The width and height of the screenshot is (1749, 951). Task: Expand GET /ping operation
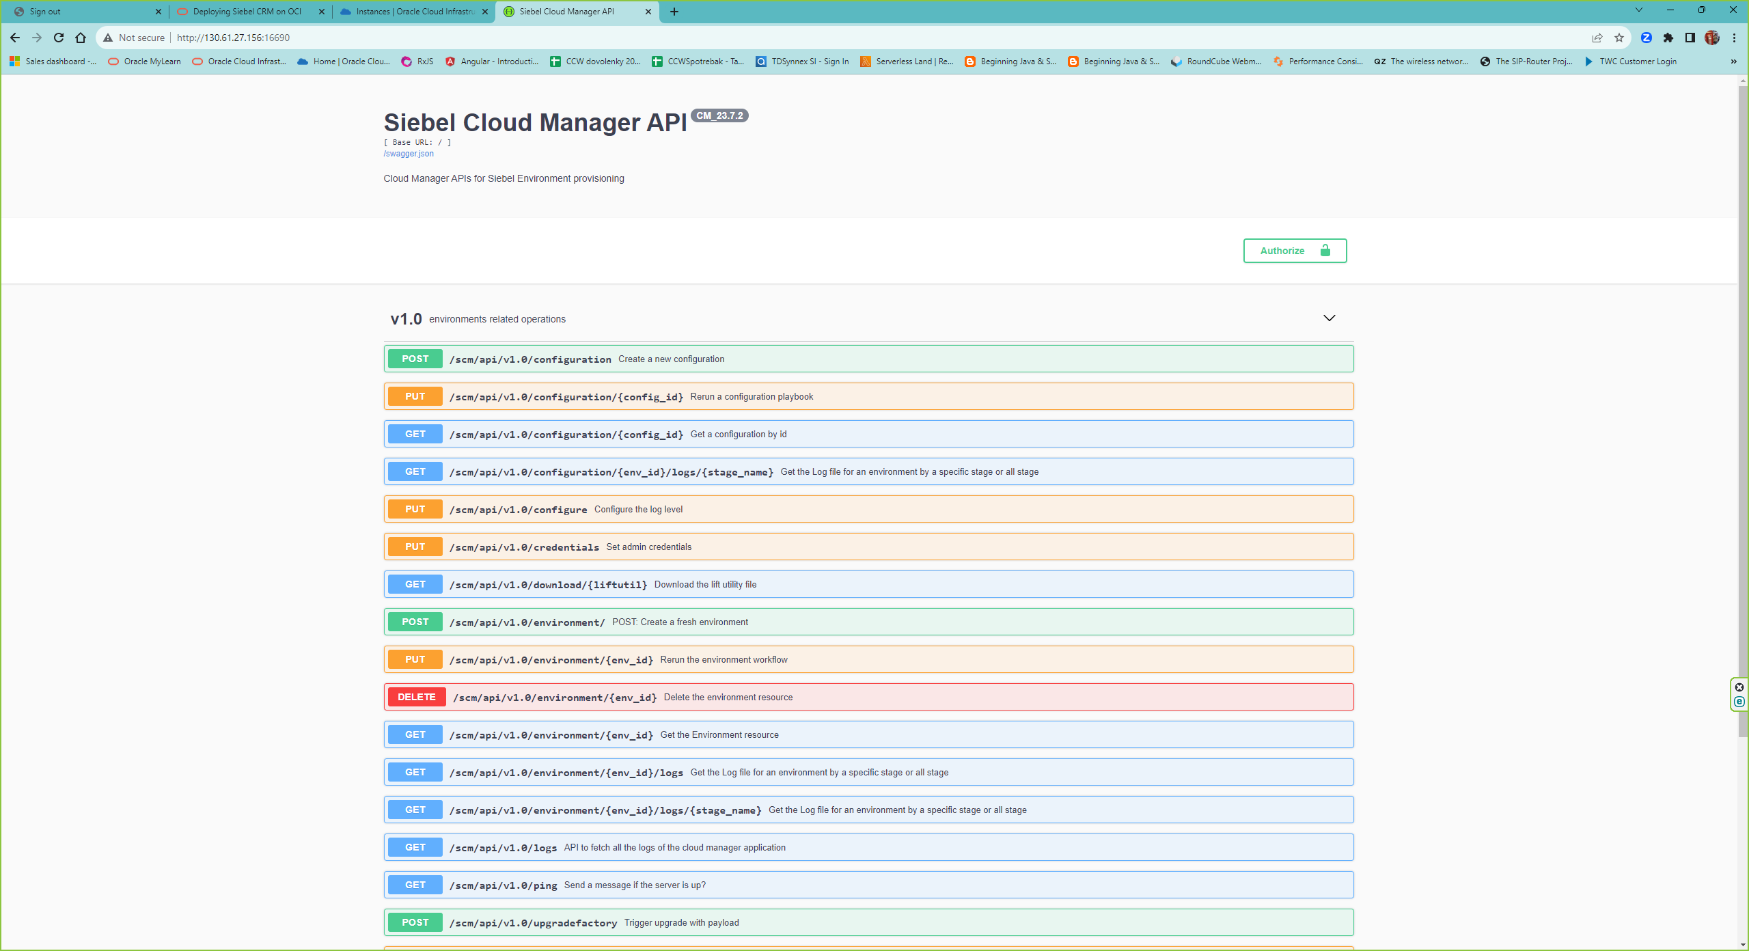pyautogui.click(x=868, y=885)
